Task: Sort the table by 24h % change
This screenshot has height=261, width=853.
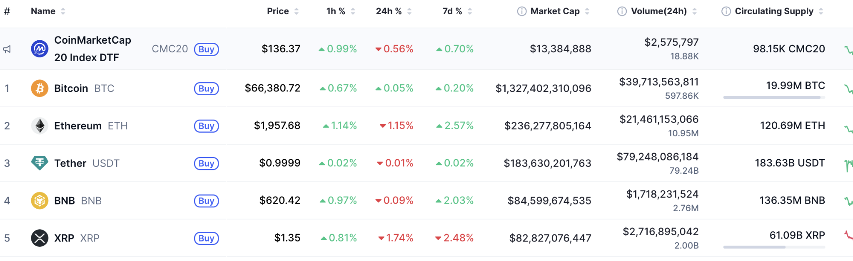Action: pyautogui.click(x=393, y=11)
